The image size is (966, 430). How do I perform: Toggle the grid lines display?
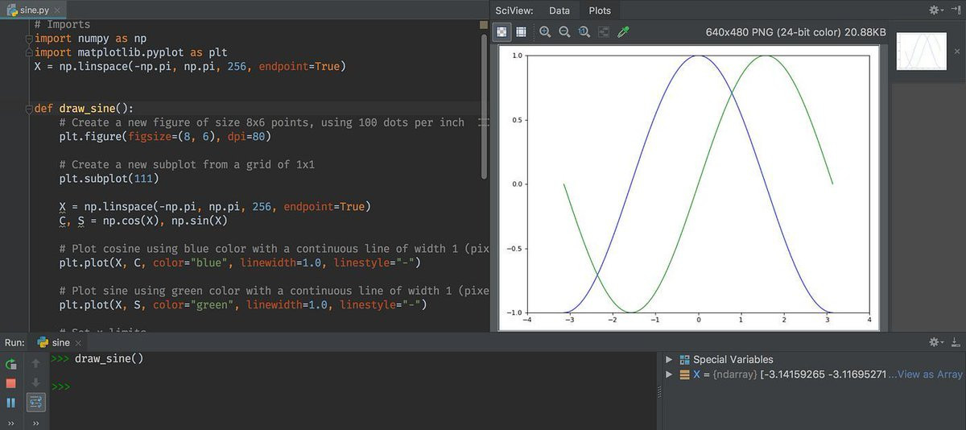521,32
